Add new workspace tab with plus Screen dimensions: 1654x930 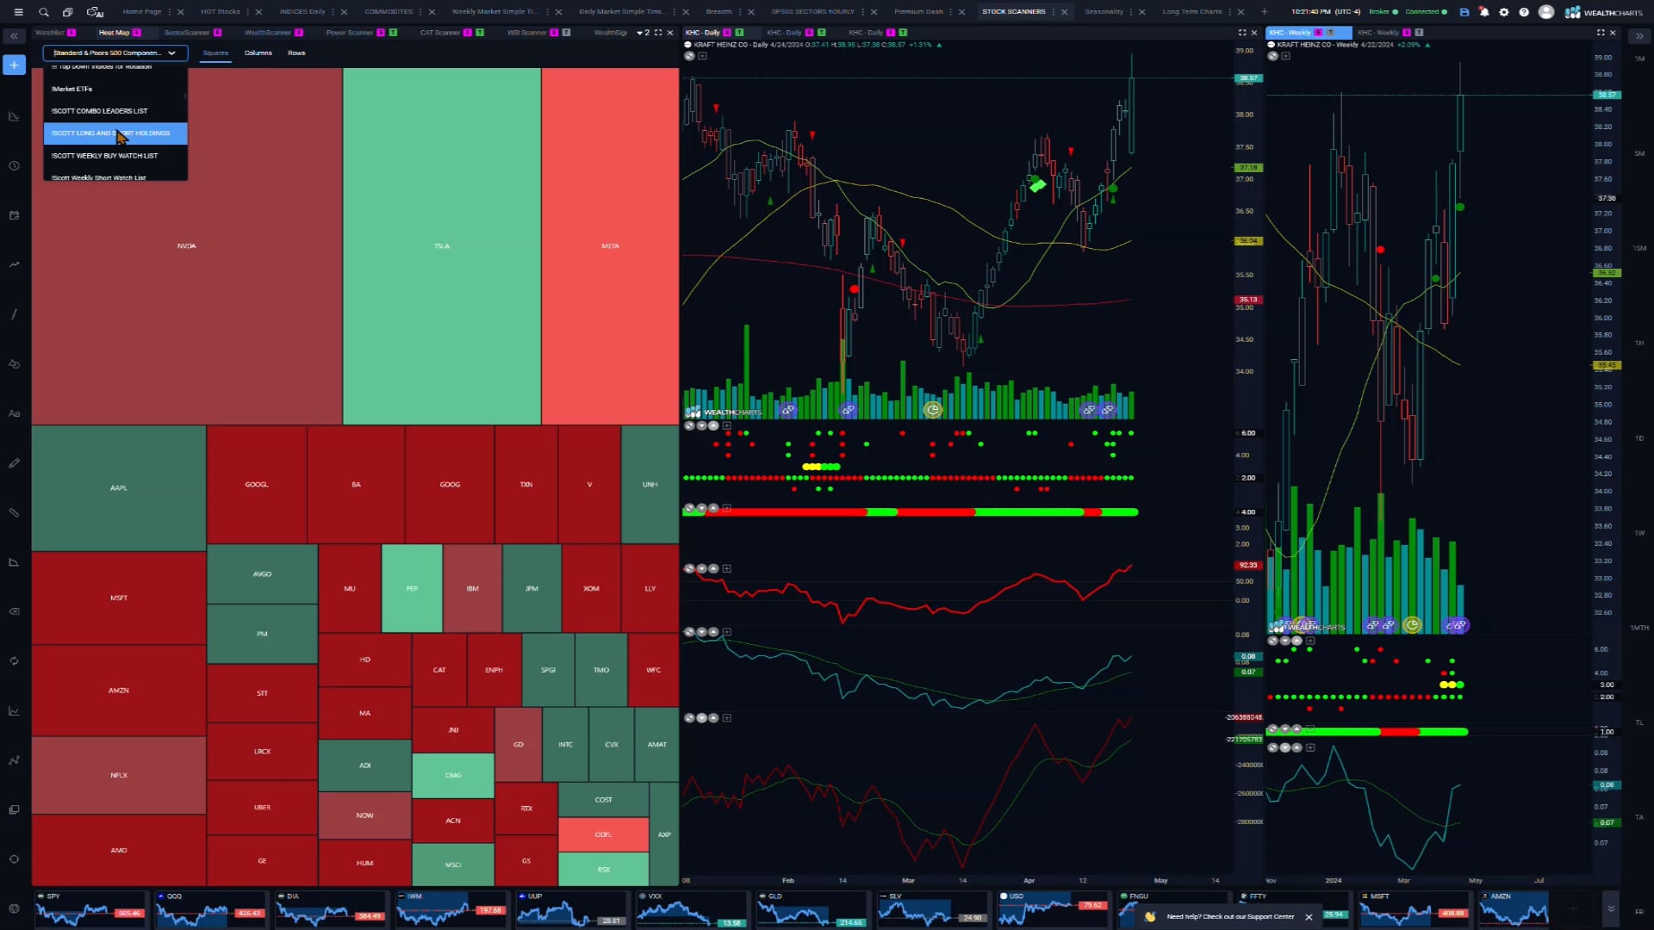[1264, 12]
